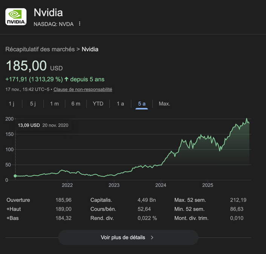
Task: Click the NASDAQ: NVDA ticker text
Action: [54, 24]
